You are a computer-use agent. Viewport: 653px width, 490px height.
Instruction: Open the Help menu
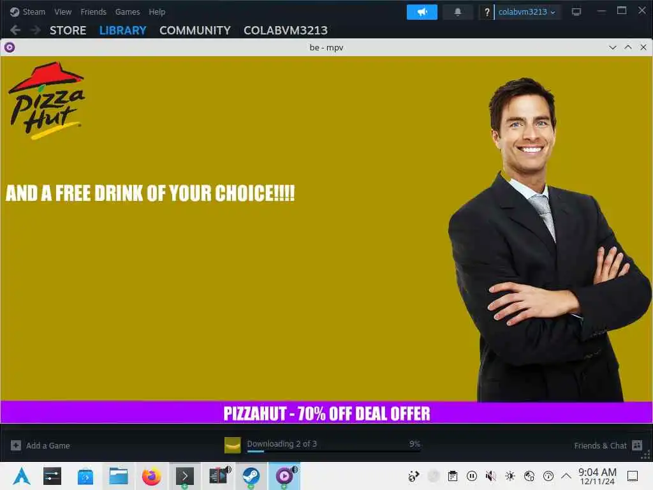coord(157,11)
